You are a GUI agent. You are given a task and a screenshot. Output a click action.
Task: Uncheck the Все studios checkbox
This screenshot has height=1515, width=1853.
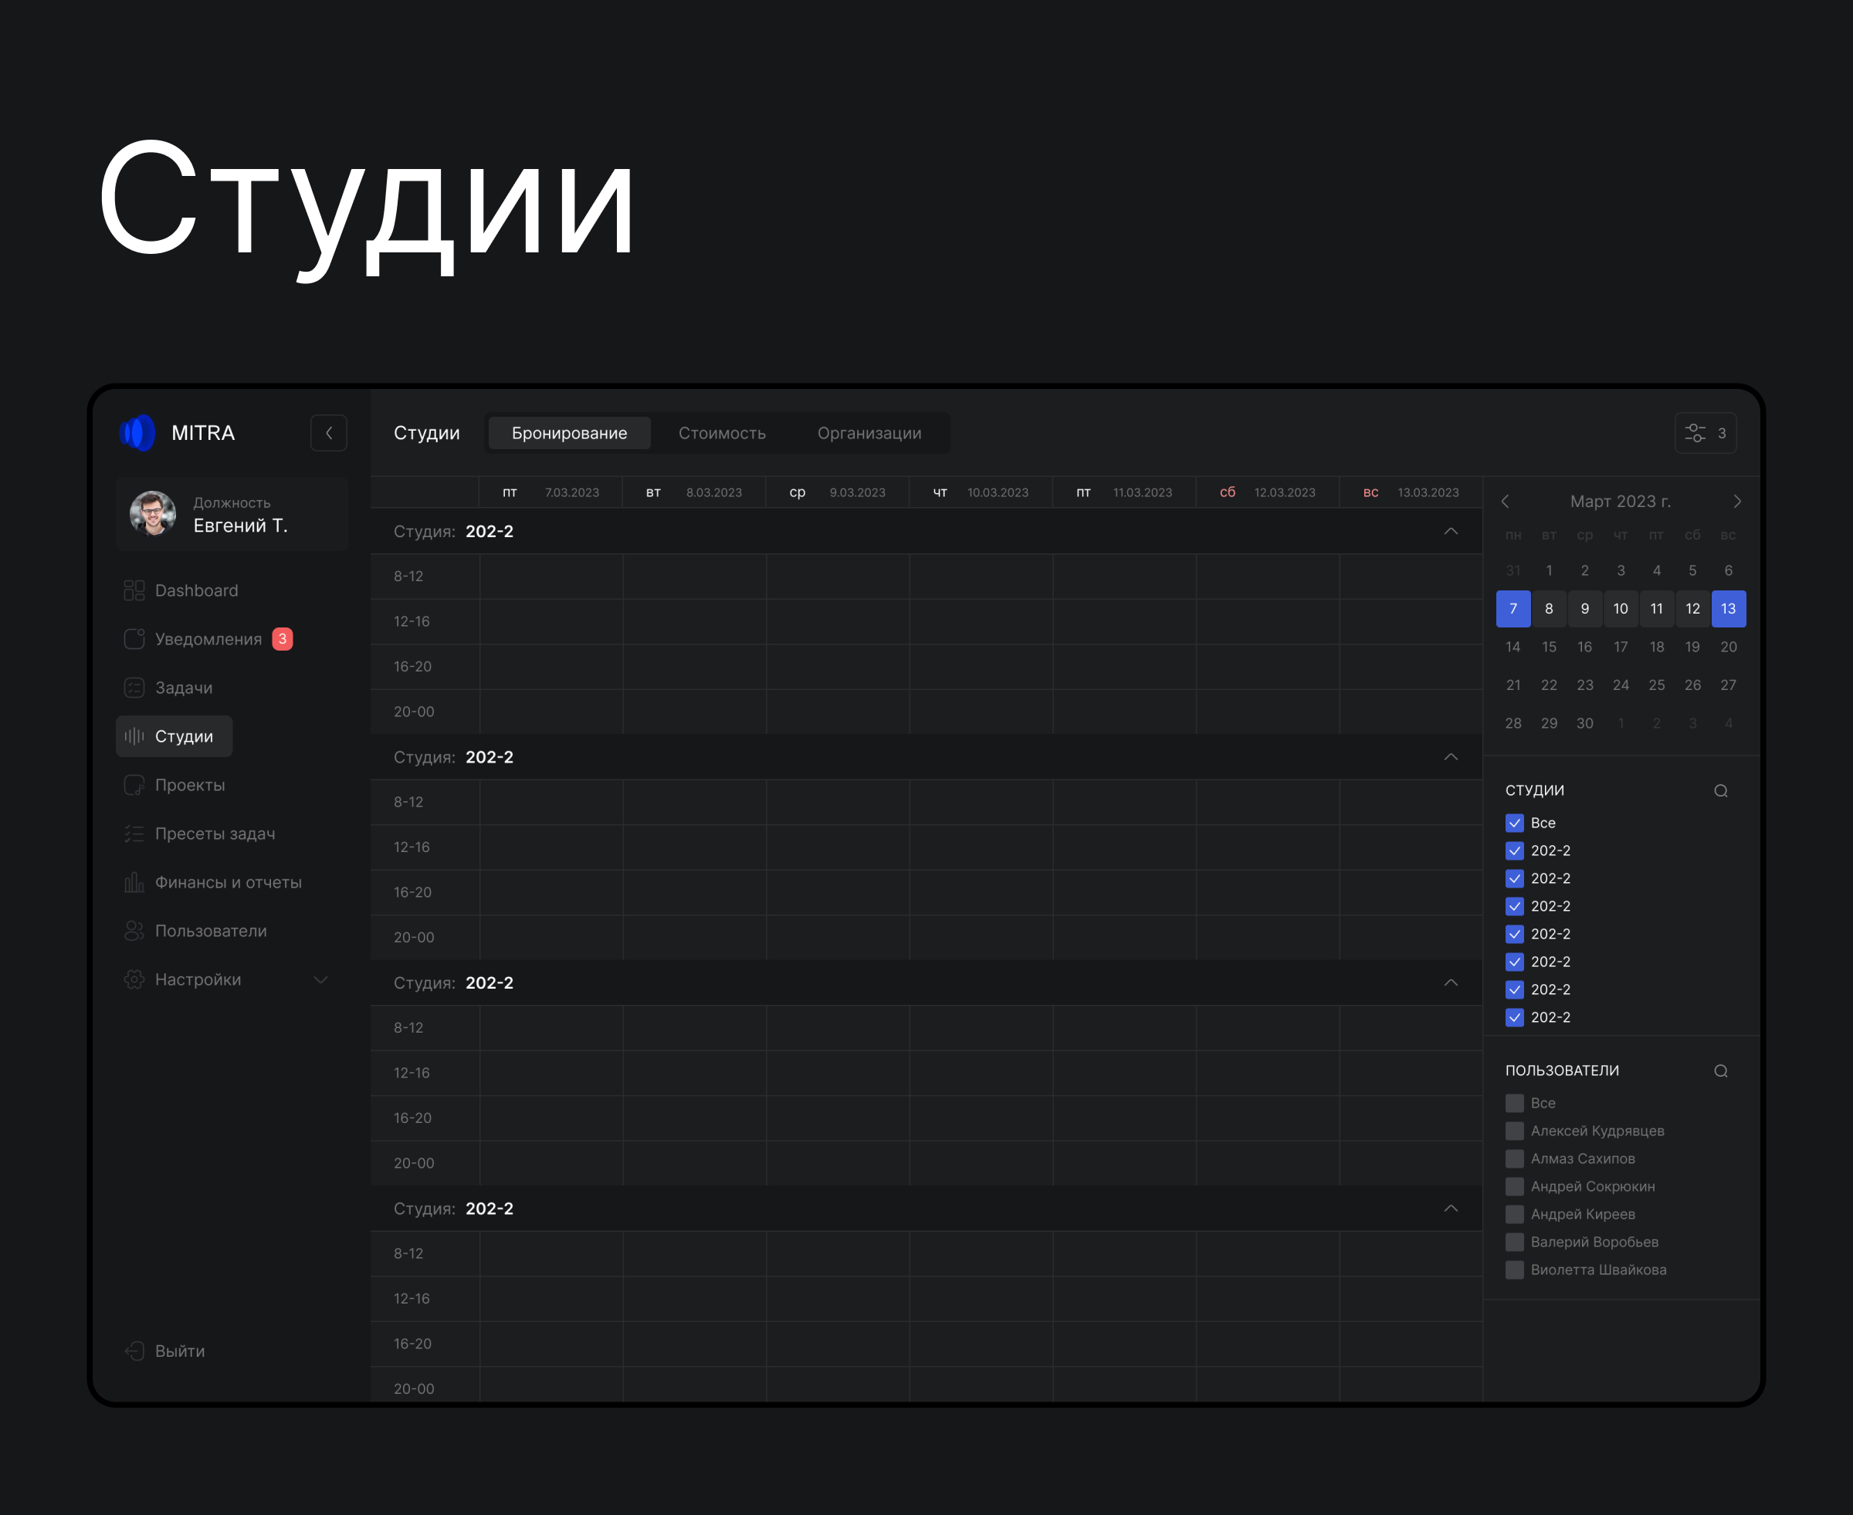tap(1514, 823)
